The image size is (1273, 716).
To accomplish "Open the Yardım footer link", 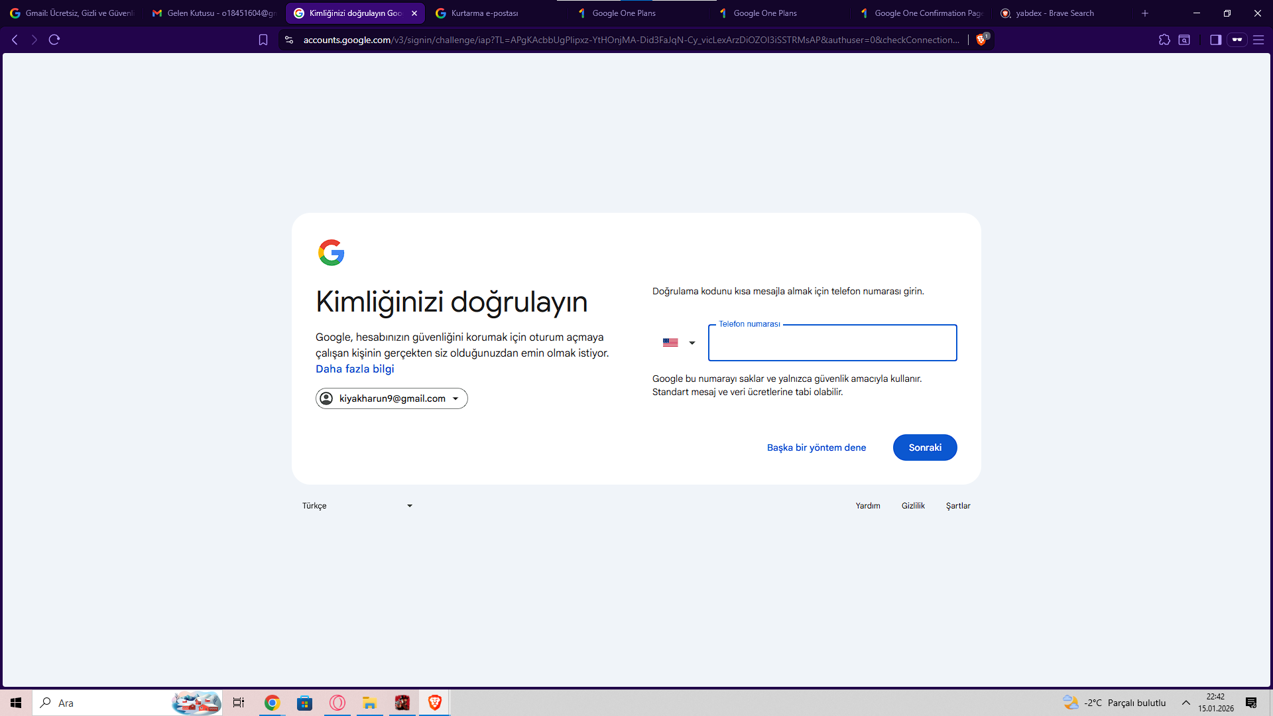I will pos(868,506).
